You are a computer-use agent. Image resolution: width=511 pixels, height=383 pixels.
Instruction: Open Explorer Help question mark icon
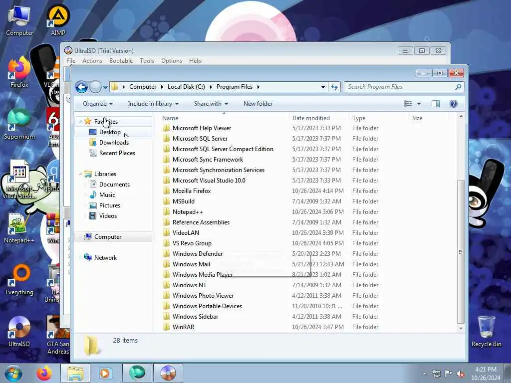tap(453, 104)
